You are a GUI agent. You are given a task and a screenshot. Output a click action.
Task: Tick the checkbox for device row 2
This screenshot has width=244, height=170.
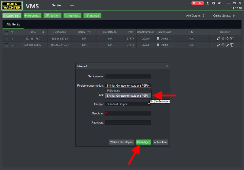[x=7, y=45]
